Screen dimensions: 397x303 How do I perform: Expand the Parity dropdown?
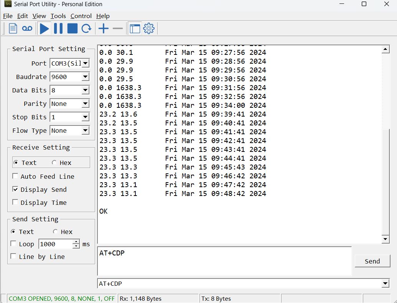86,104
